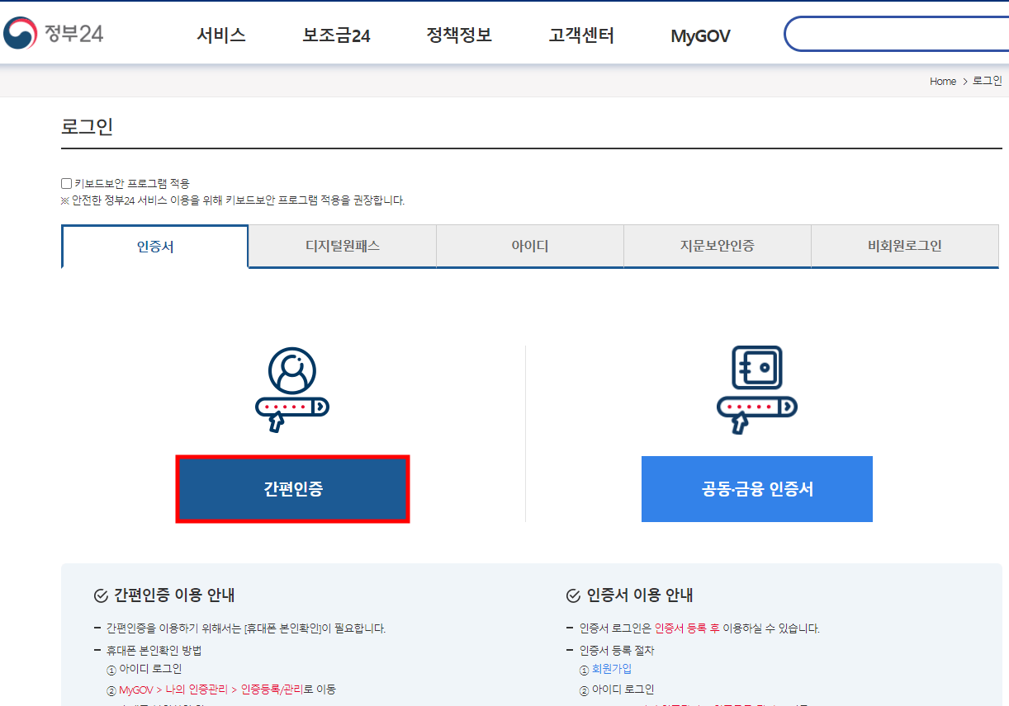
Task: Open the 고객센터 menu
Action: (580, 35)
